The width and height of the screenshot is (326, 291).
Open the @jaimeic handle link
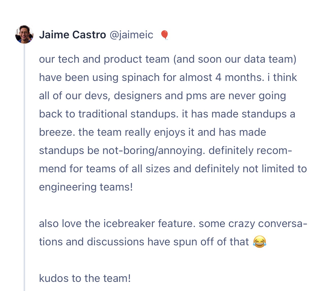click(x=131, y=35)
